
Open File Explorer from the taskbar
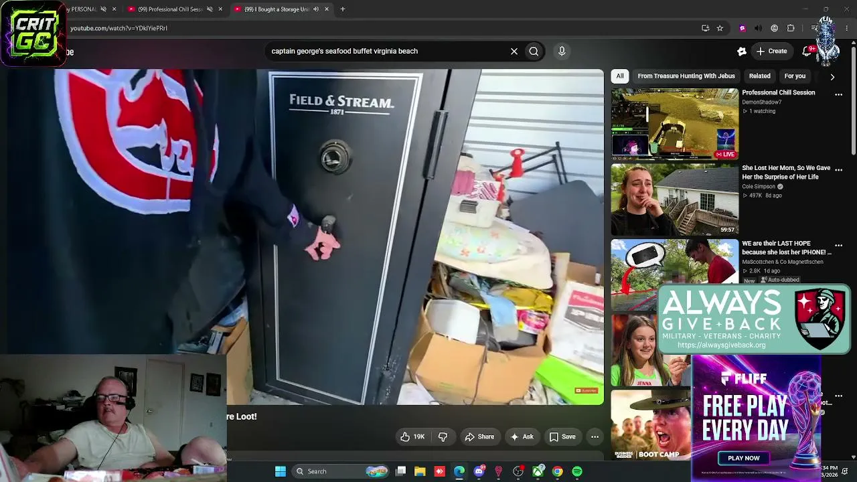[420, 471]
